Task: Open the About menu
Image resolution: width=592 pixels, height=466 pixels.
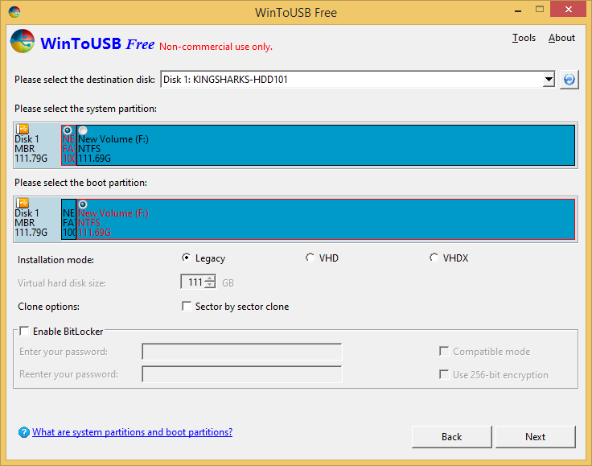Action: [x=561, y=38]
